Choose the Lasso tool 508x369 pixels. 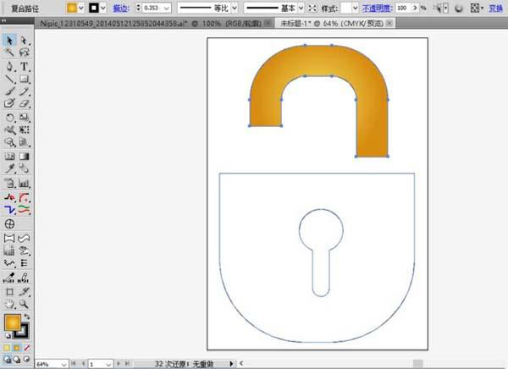point(24,52)
